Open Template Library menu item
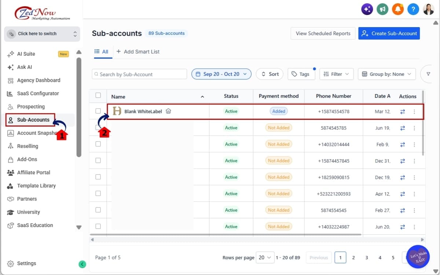Image resolution: width=440 pixels, height=275 pixels. point(36,186)
